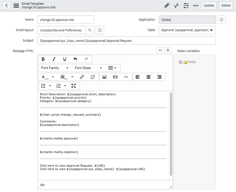Open the Font Family dropdown

54,68
